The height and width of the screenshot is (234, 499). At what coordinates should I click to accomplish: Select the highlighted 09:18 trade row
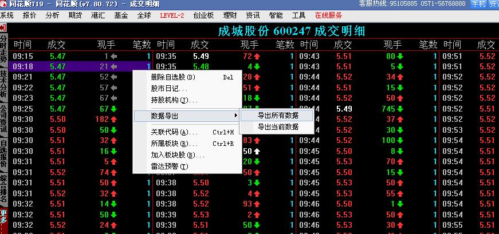coord(80,66)
